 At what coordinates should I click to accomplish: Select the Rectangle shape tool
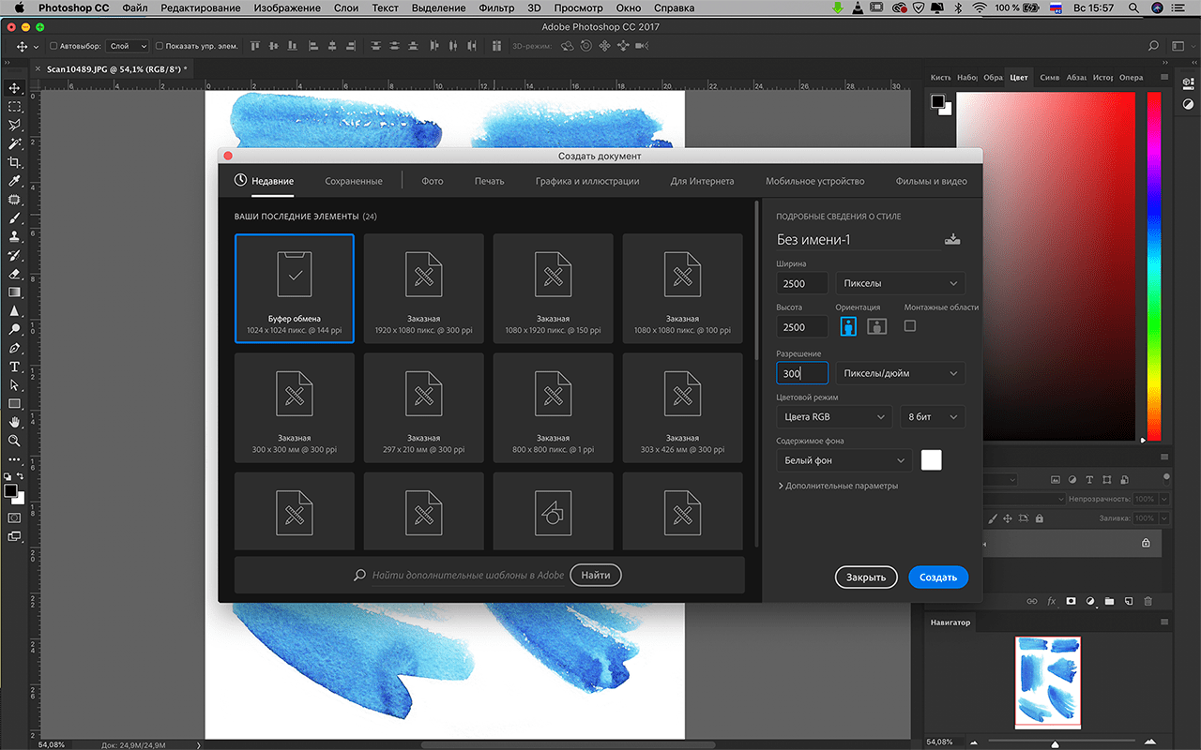(x=14, y=403)
